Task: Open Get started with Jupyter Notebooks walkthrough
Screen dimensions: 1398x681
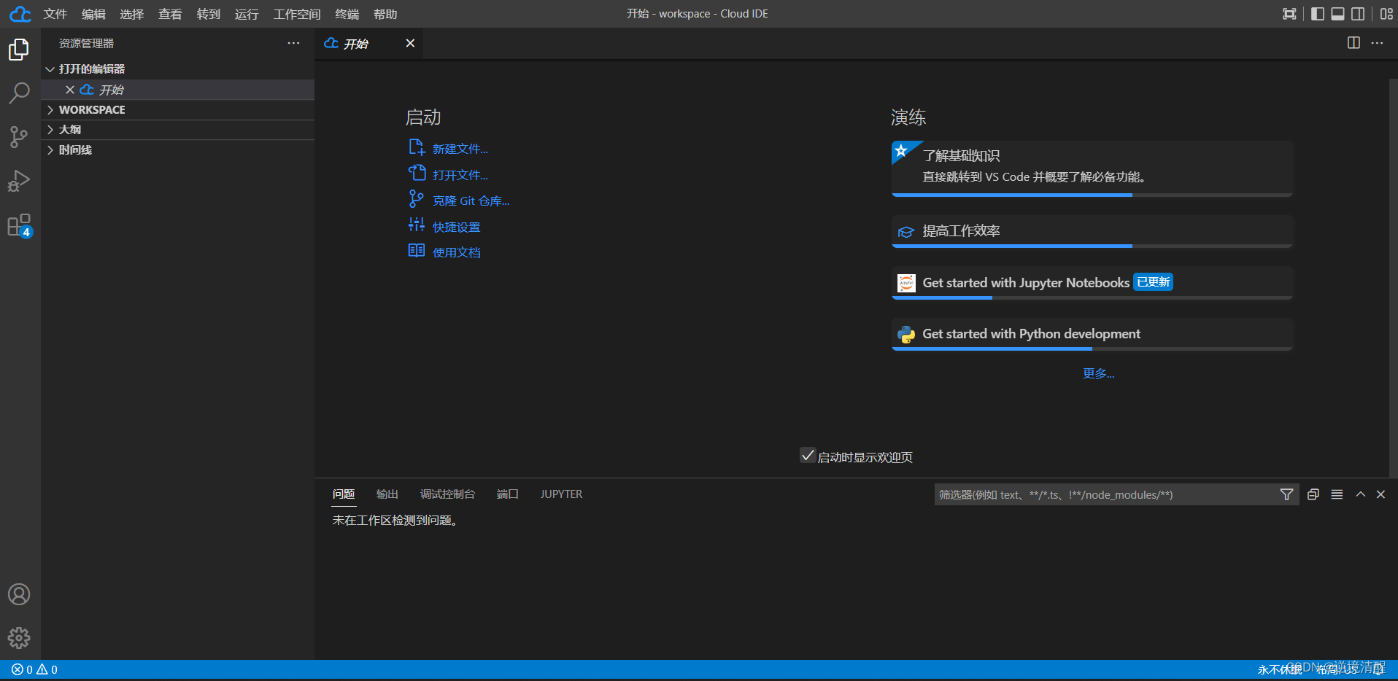Action: pos(1092,283)
